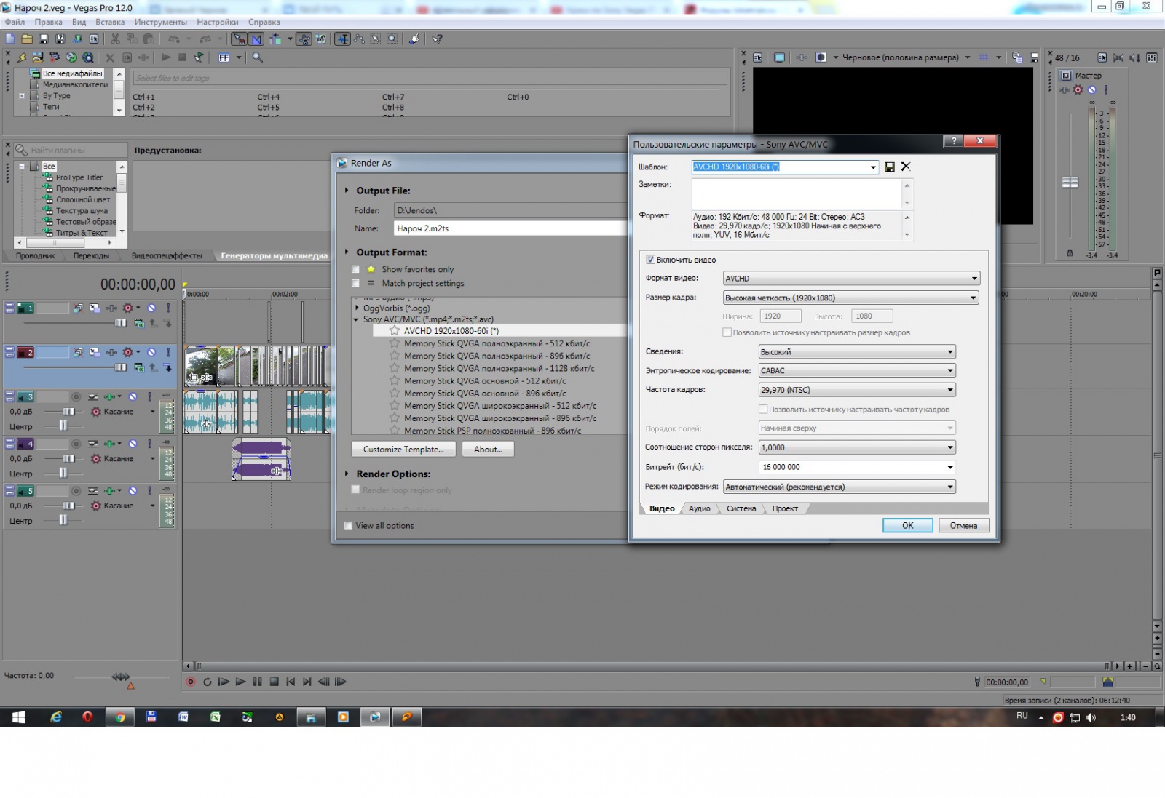Star the AVCHD 1920x1080-60i template as favorite
The image size is (1165, 798).
395,331
